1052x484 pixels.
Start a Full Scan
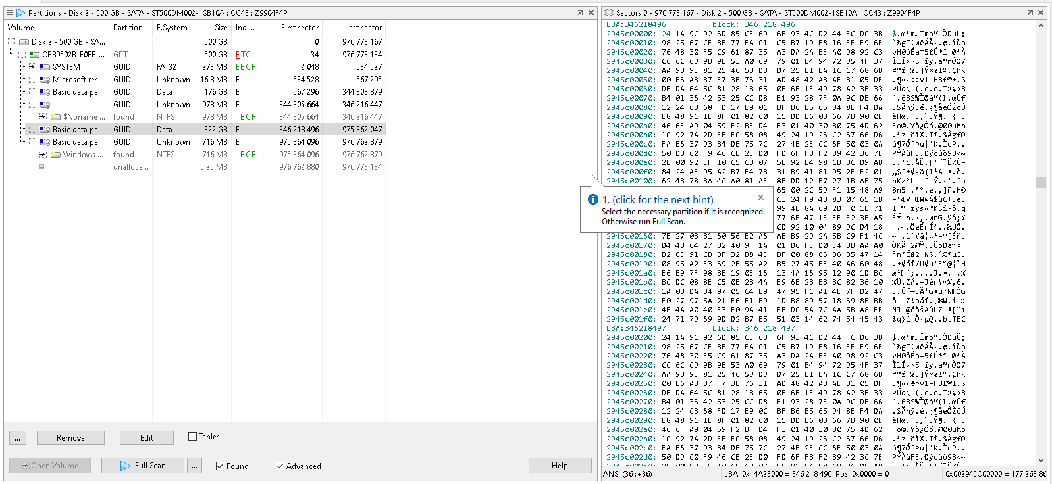(x=142, y=466)
